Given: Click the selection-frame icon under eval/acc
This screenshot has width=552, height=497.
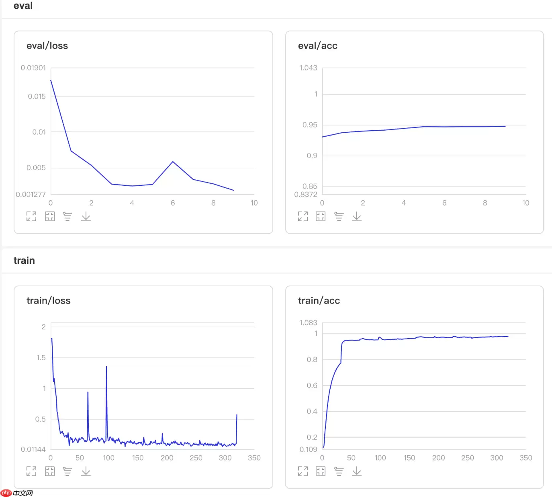Looking at the screenshot, I should (x=321, y=216).
